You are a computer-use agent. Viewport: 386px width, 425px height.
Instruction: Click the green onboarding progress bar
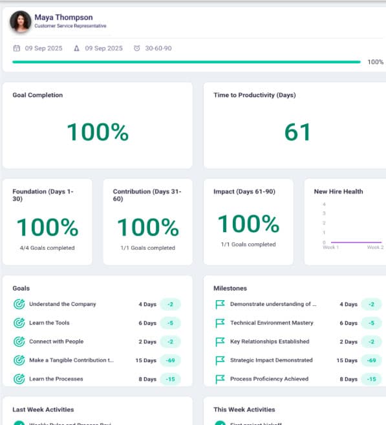point(186,62)
